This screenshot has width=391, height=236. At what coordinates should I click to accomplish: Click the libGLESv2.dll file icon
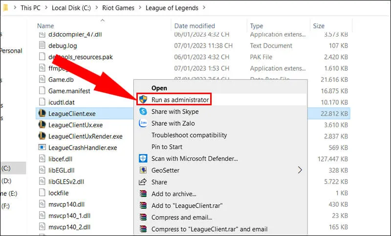[42, 181]
